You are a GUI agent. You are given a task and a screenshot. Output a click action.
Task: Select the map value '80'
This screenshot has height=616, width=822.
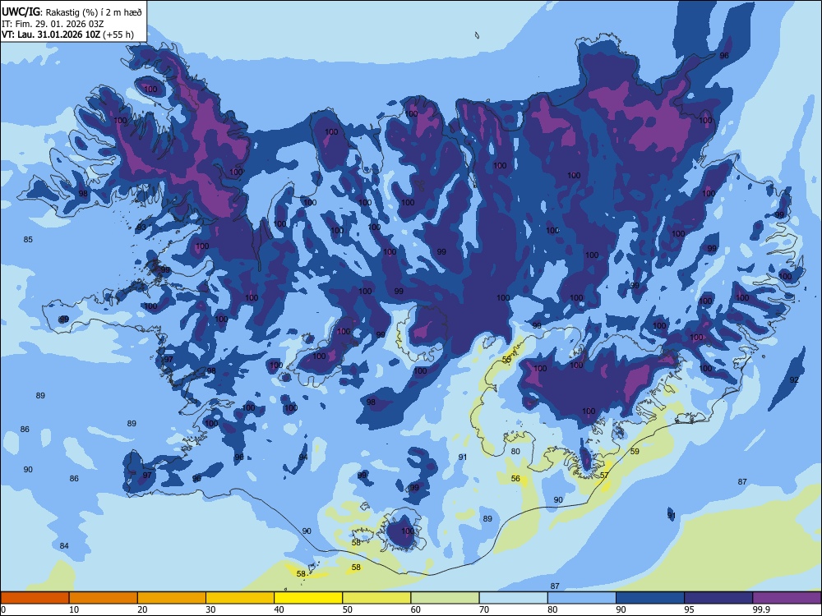pyautogui.click(x=515, y=451)
